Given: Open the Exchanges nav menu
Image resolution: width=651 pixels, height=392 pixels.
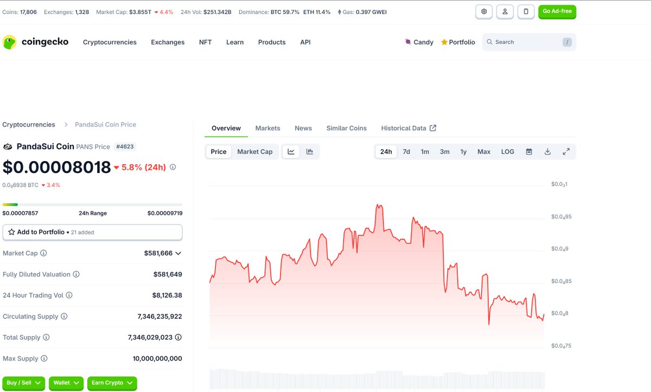Looking at the screenshot, I should click(x=168, y=42).
